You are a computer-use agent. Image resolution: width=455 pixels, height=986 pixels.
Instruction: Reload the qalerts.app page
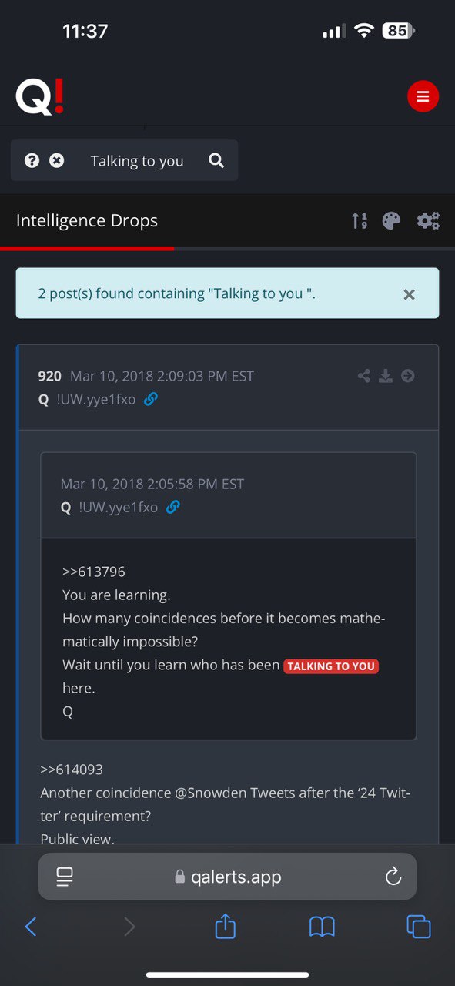coord(393,877)
